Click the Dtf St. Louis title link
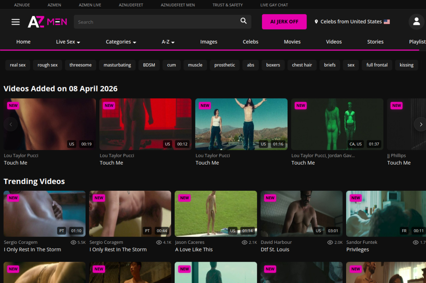Viewport: 426px width, 283px height. tap(275, 249)
